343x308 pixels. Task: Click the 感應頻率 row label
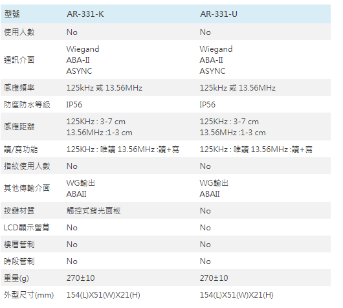tap(19, 88)
